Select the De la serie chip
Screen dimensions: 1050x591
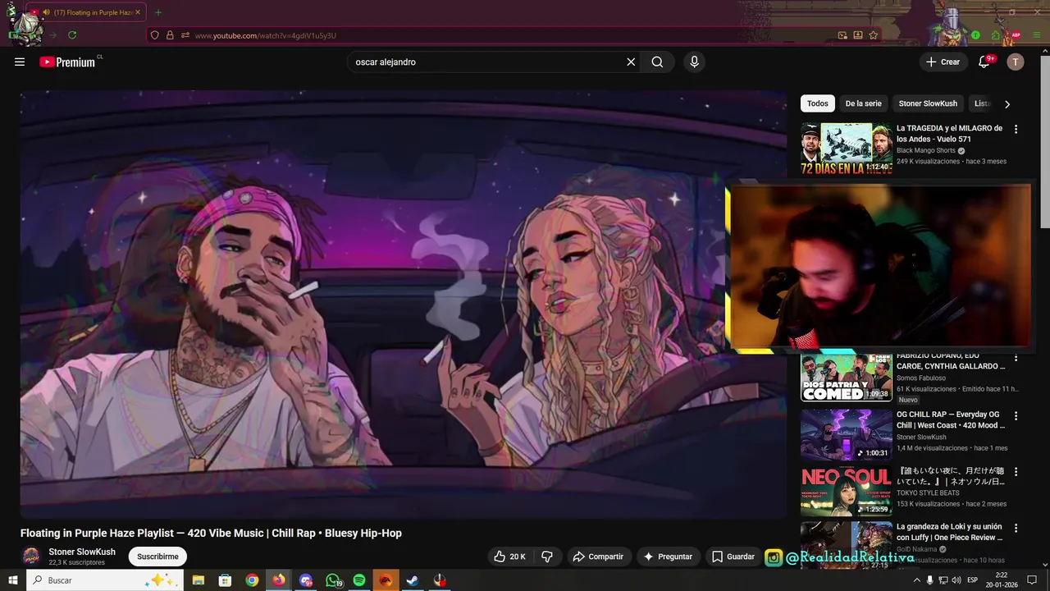pos(863,103)
